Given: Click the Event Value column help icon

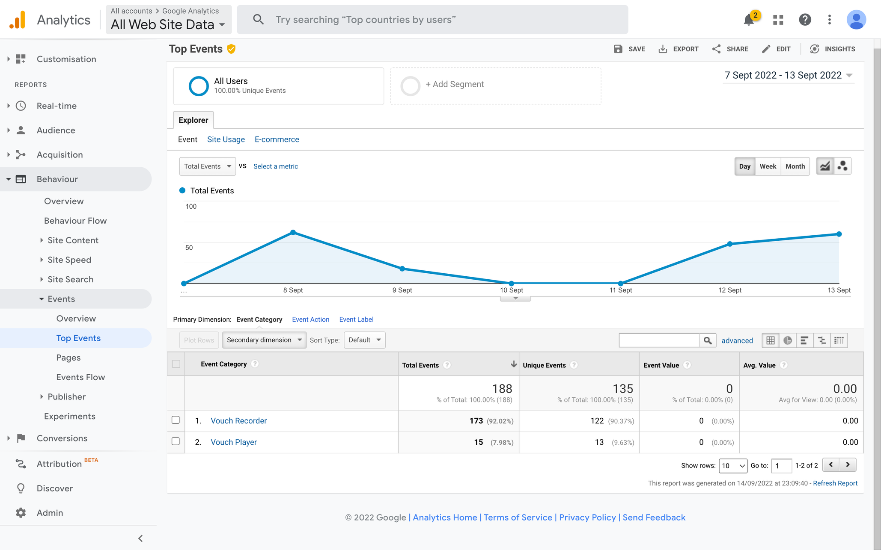Looking at the screenshot, I should (x=687, y=365).
